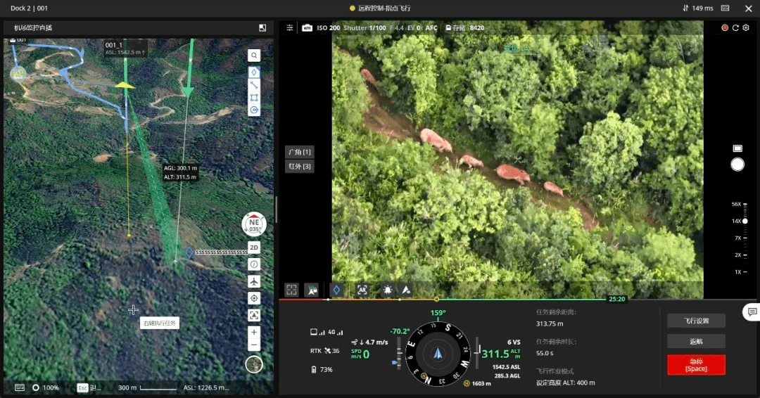Expand video feed with fullscreen frame icon
The width and height of the screenshot is (760, 398).
coord(291,290)
